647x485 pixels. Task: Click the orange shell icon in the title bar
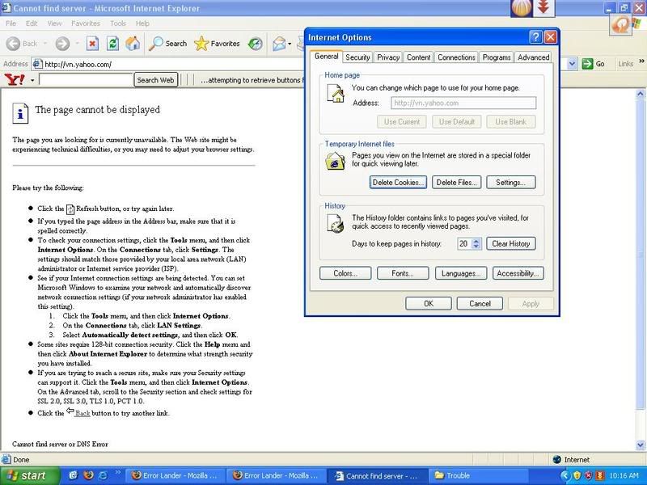tap(522, 8)
